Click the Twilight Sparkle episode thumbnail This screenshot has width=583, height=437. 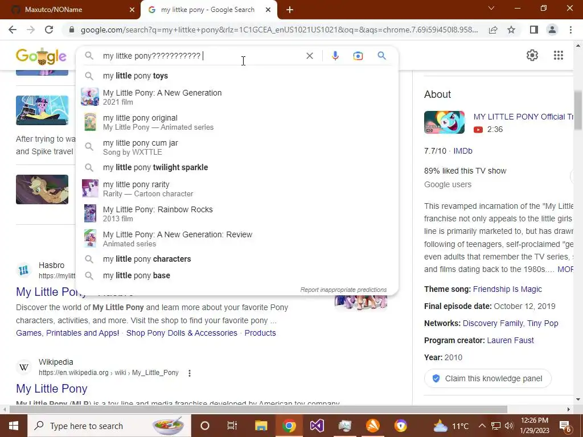point(42,110)
